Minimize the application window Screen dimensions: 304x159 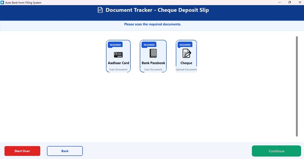[279, 2]
